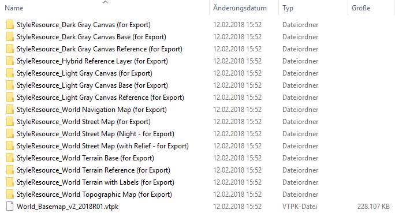Select StyleResource_World Terrain with Labels (for Export) name
Image resolution: width=395 pixels, height=217 pixels.
(95, 182)
